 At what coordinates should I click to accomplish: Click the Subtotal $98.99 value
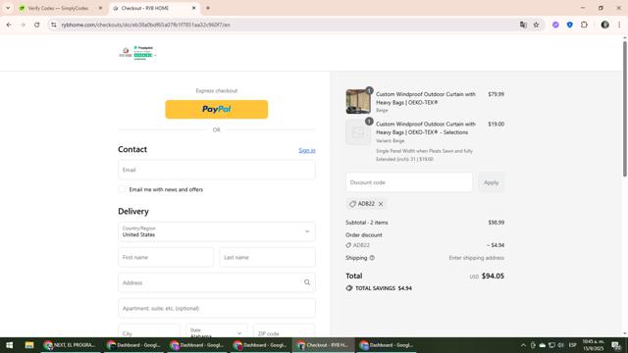(496, 223)
